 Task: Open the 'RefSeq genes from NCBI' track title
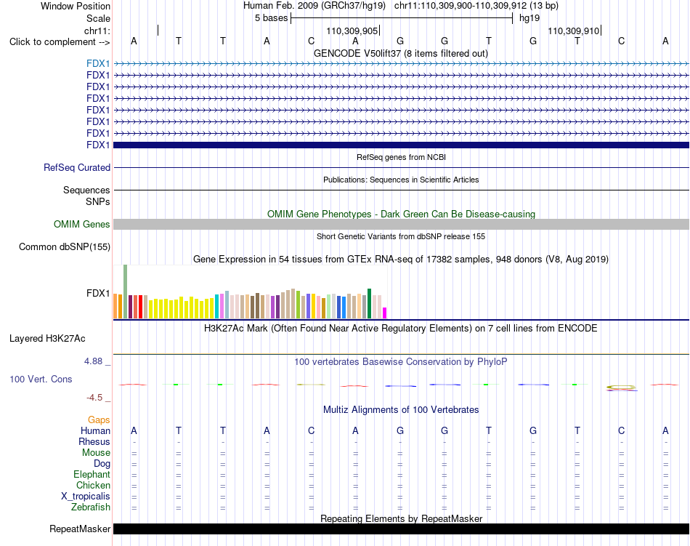pos(401,157)
